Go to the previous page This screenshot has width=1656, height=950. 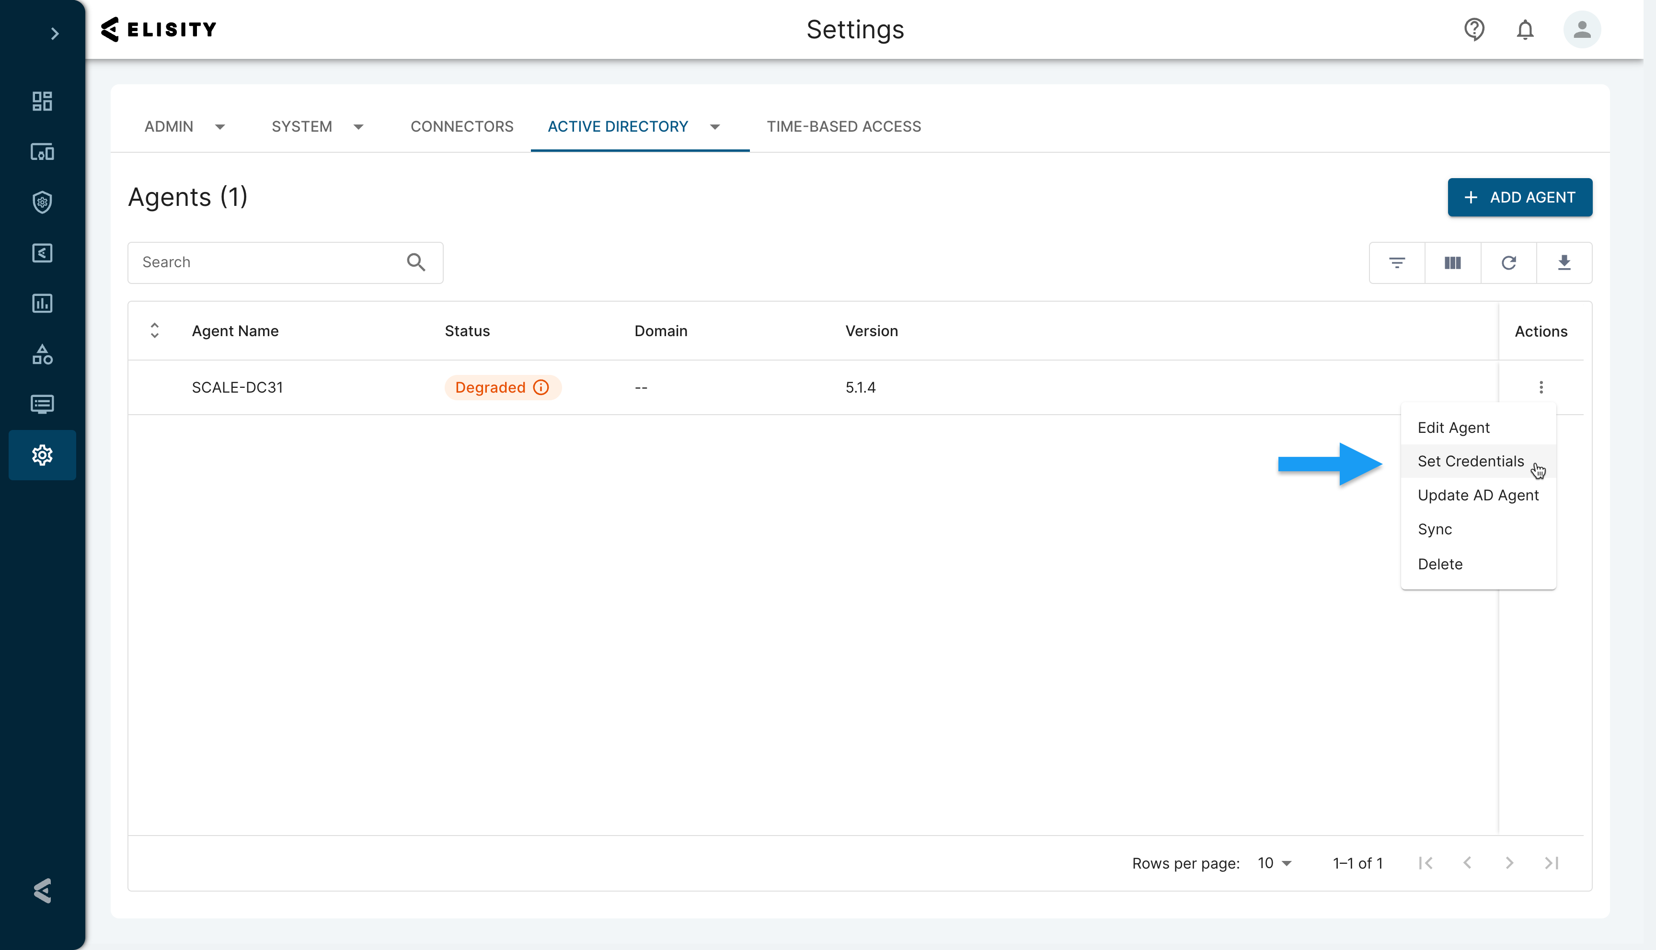point(1468,863)
